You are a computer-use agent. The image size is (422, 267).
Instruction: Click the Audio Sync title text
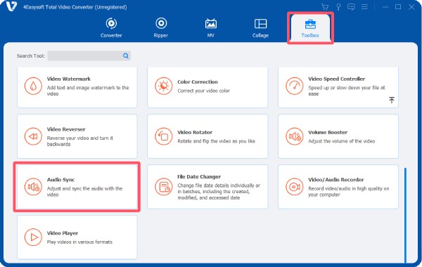click(x=60, y=180)
